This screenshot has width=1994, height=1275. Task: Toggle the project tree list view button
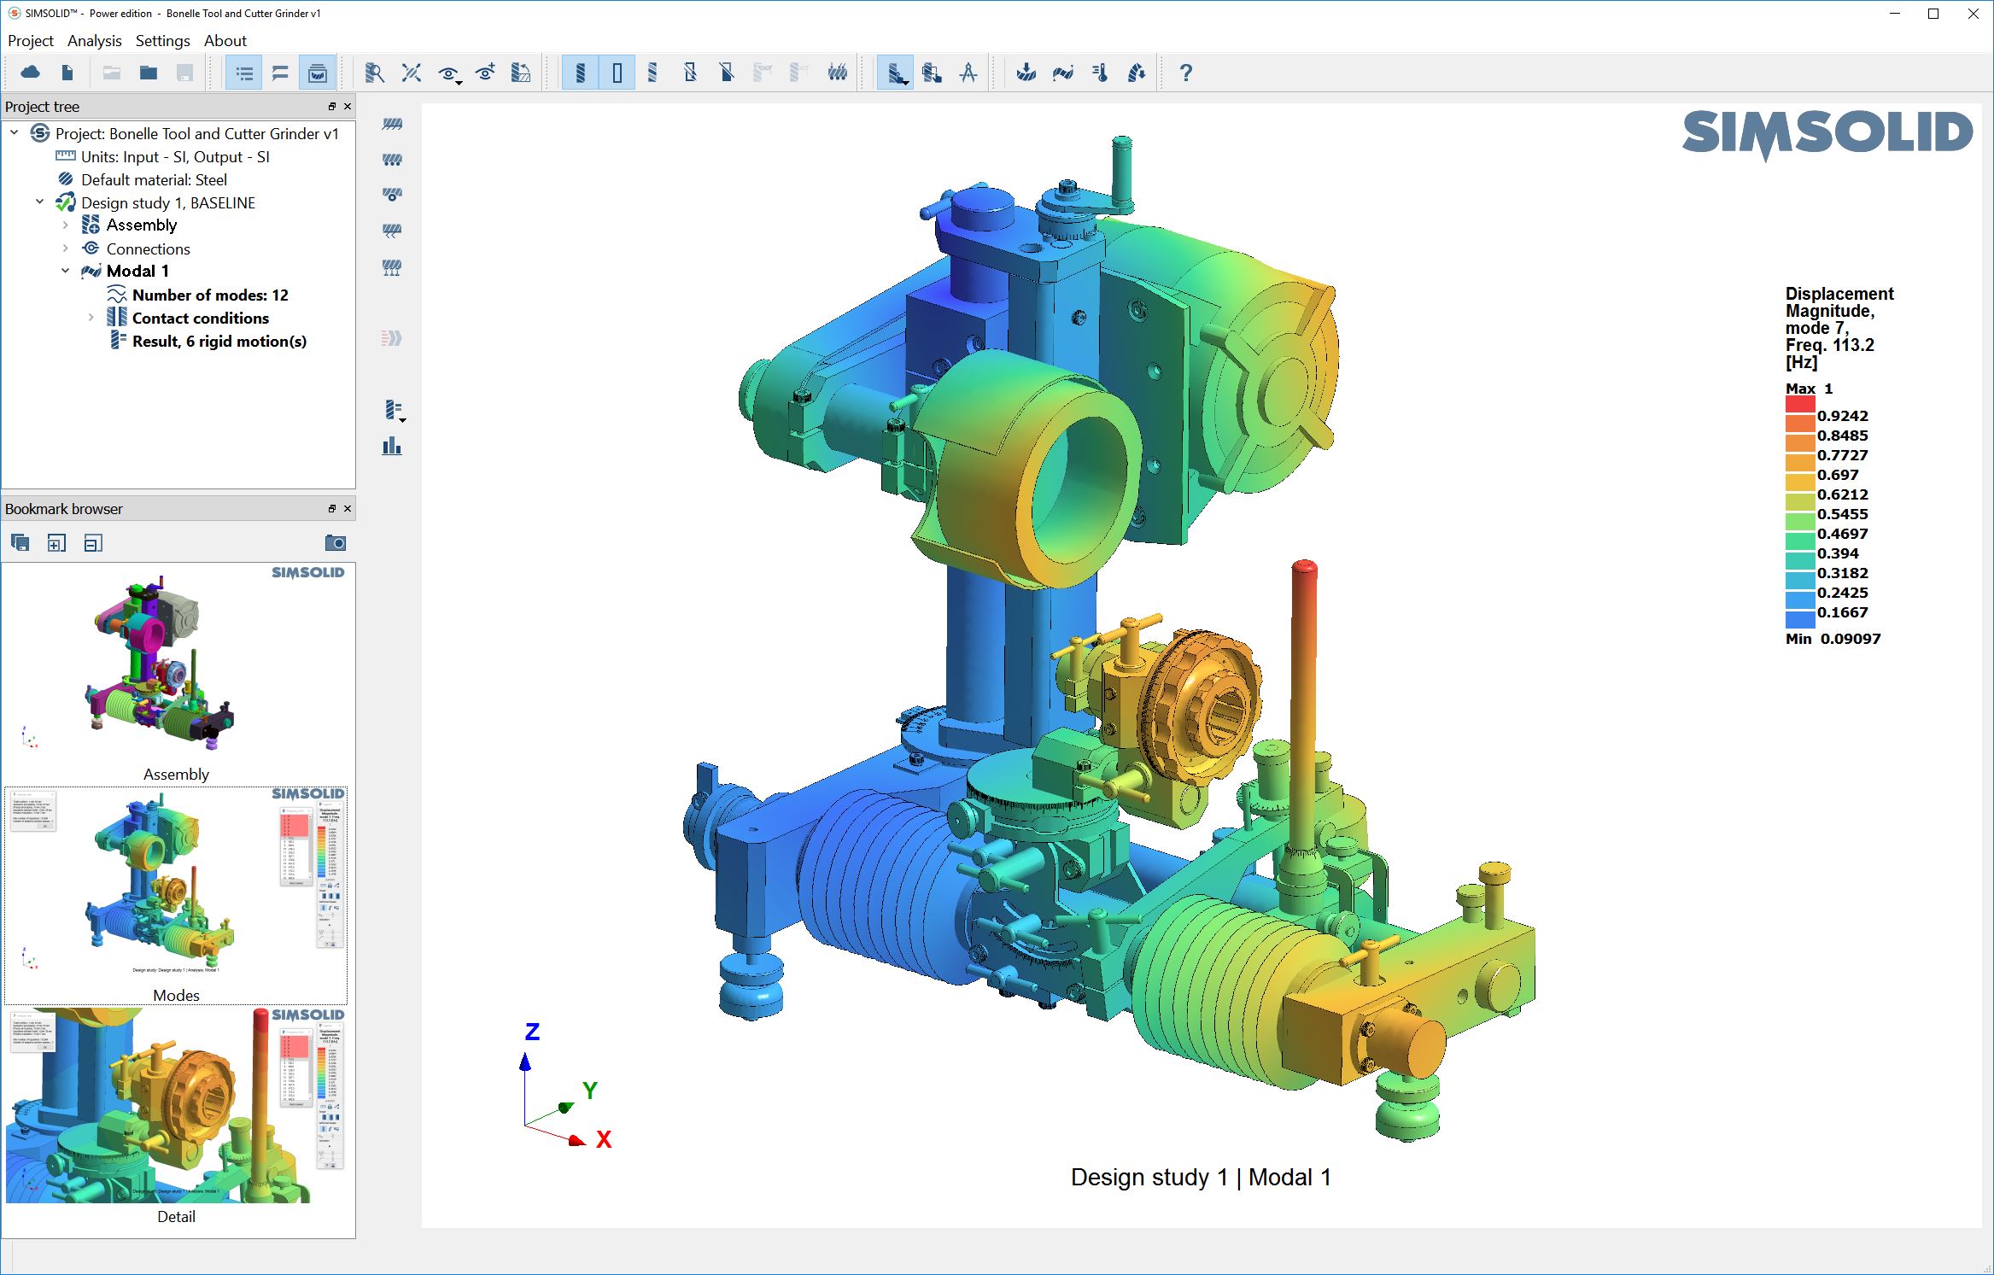[x=244, y=73]
